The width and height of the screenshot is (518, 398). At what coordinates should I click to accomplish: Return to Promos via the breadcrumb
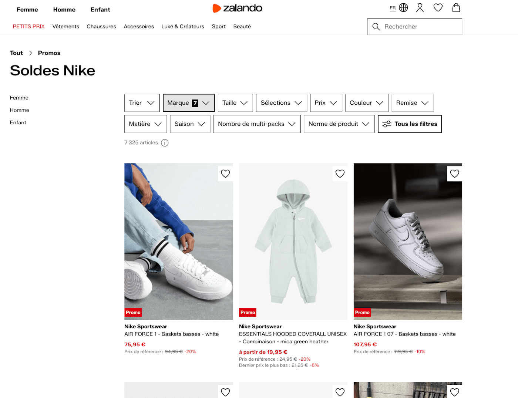click(49, 53)
